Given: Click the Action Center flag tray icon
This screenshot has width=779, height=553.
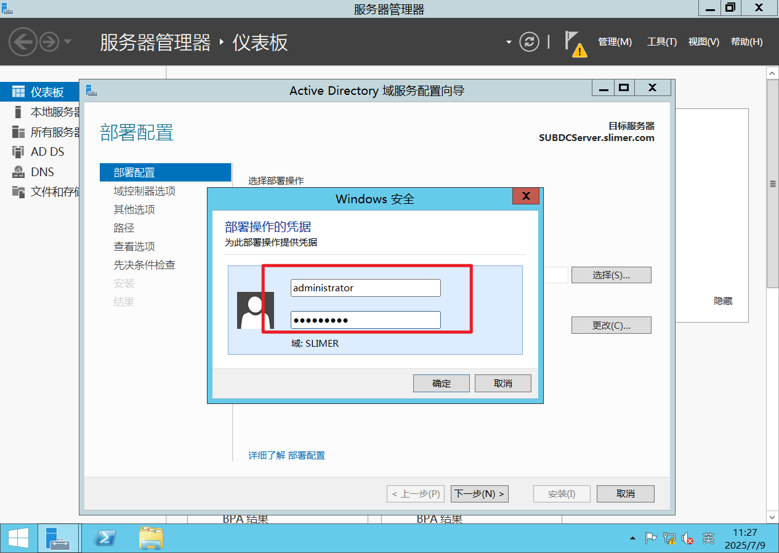Looking at the screenshot, I should pyautogui.click(x=651, y=539).
